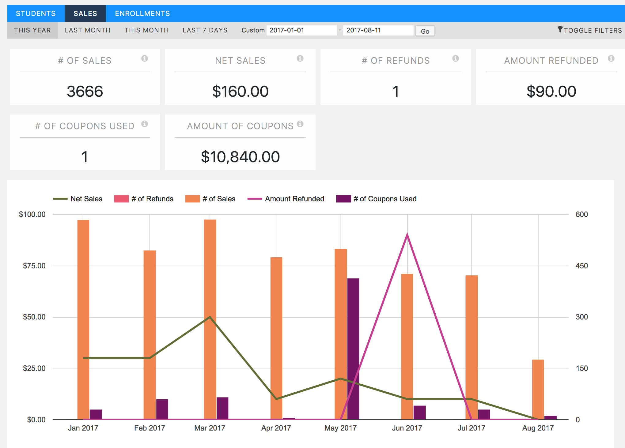625x448 pixels.
Task: Click the custom end date field
Action: pos(378,30)
